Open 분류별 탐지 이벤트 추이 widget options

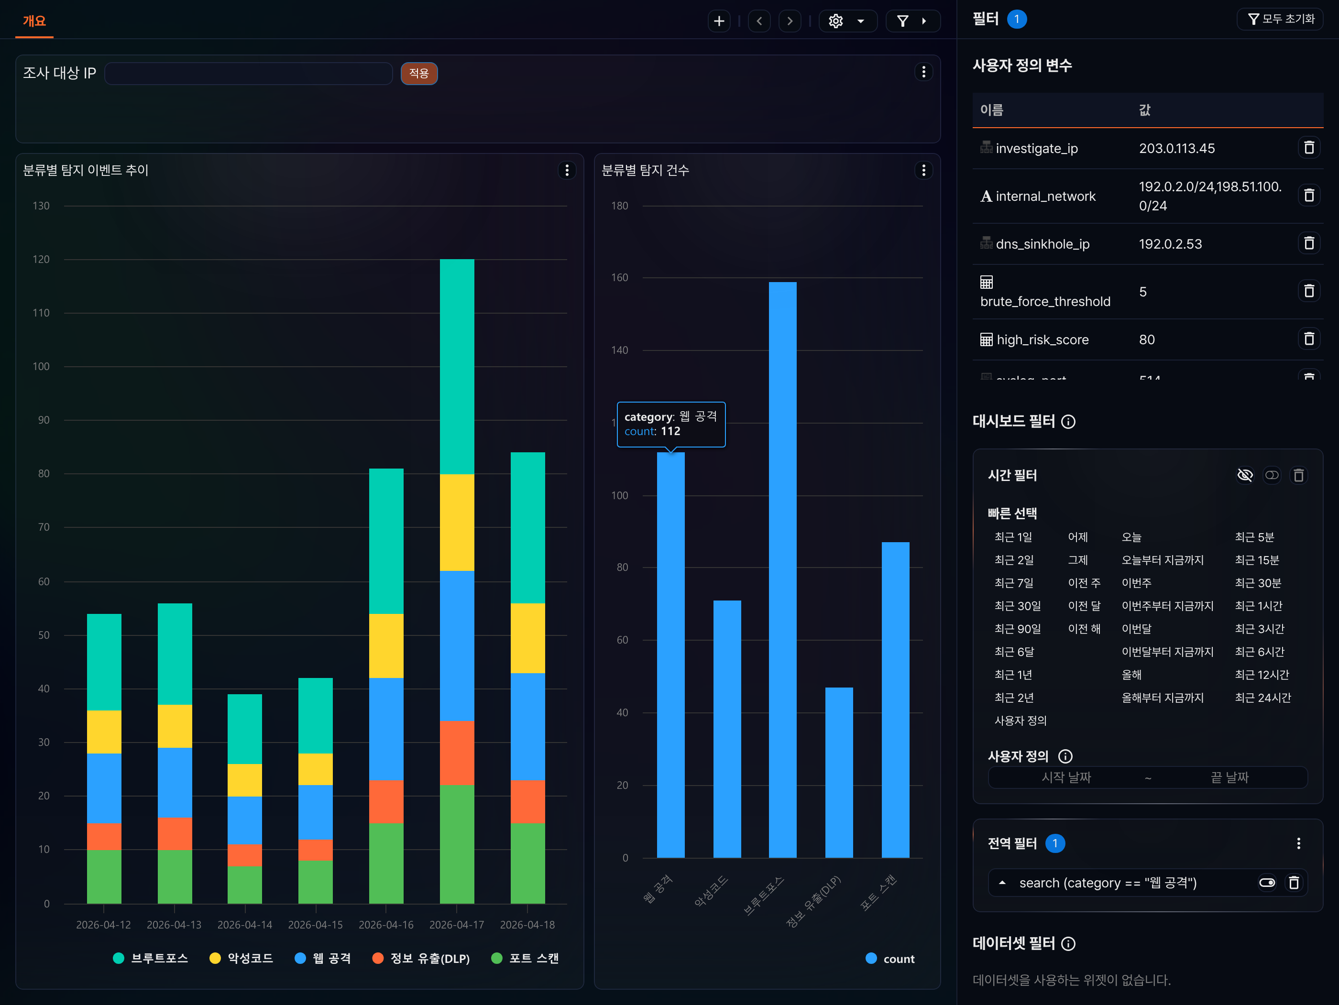pyautogui.click(x=567, y=171)
